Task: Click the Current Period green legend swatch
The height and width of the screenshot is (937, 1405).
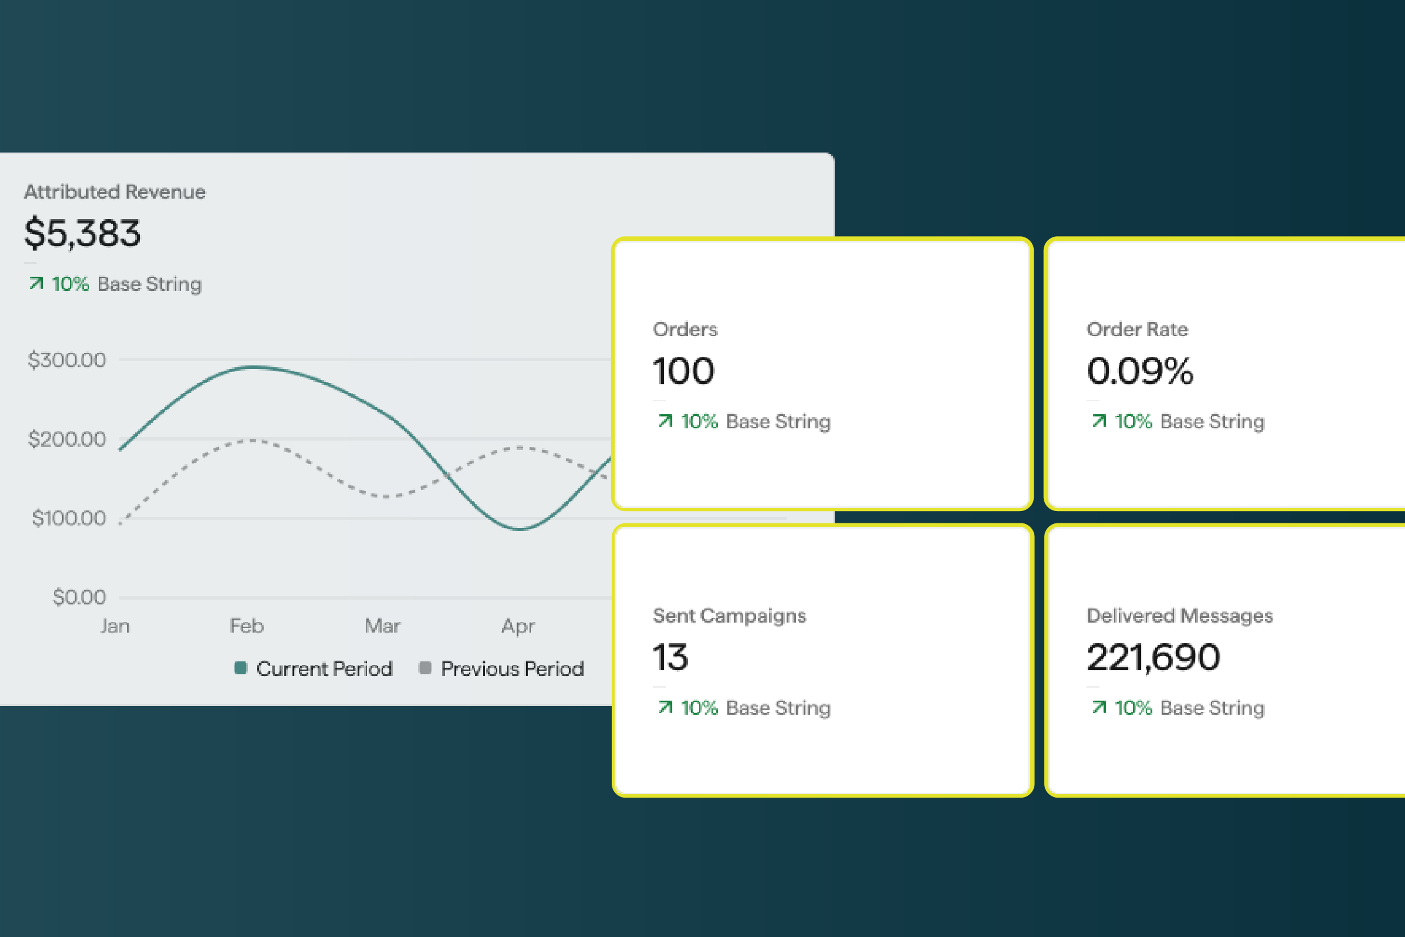Action: click(x=240, y=668)
